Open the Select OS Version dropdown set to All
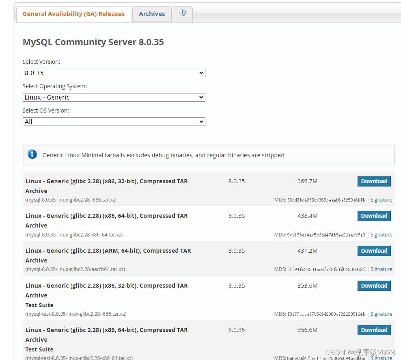 114,121
